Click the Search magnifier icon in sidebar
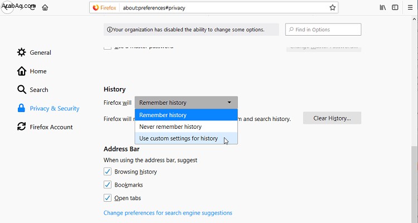The image size is (418, 223). pyautogui.click(x=22, y=90)
